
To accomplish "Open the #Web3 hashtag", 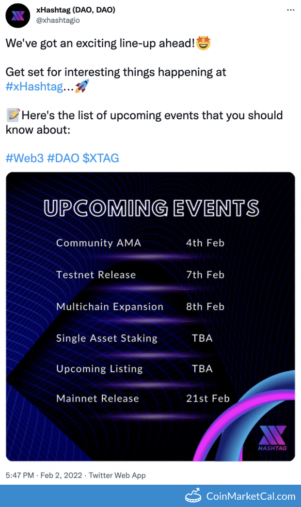I will pyautogui.click(x=24, y=158).
